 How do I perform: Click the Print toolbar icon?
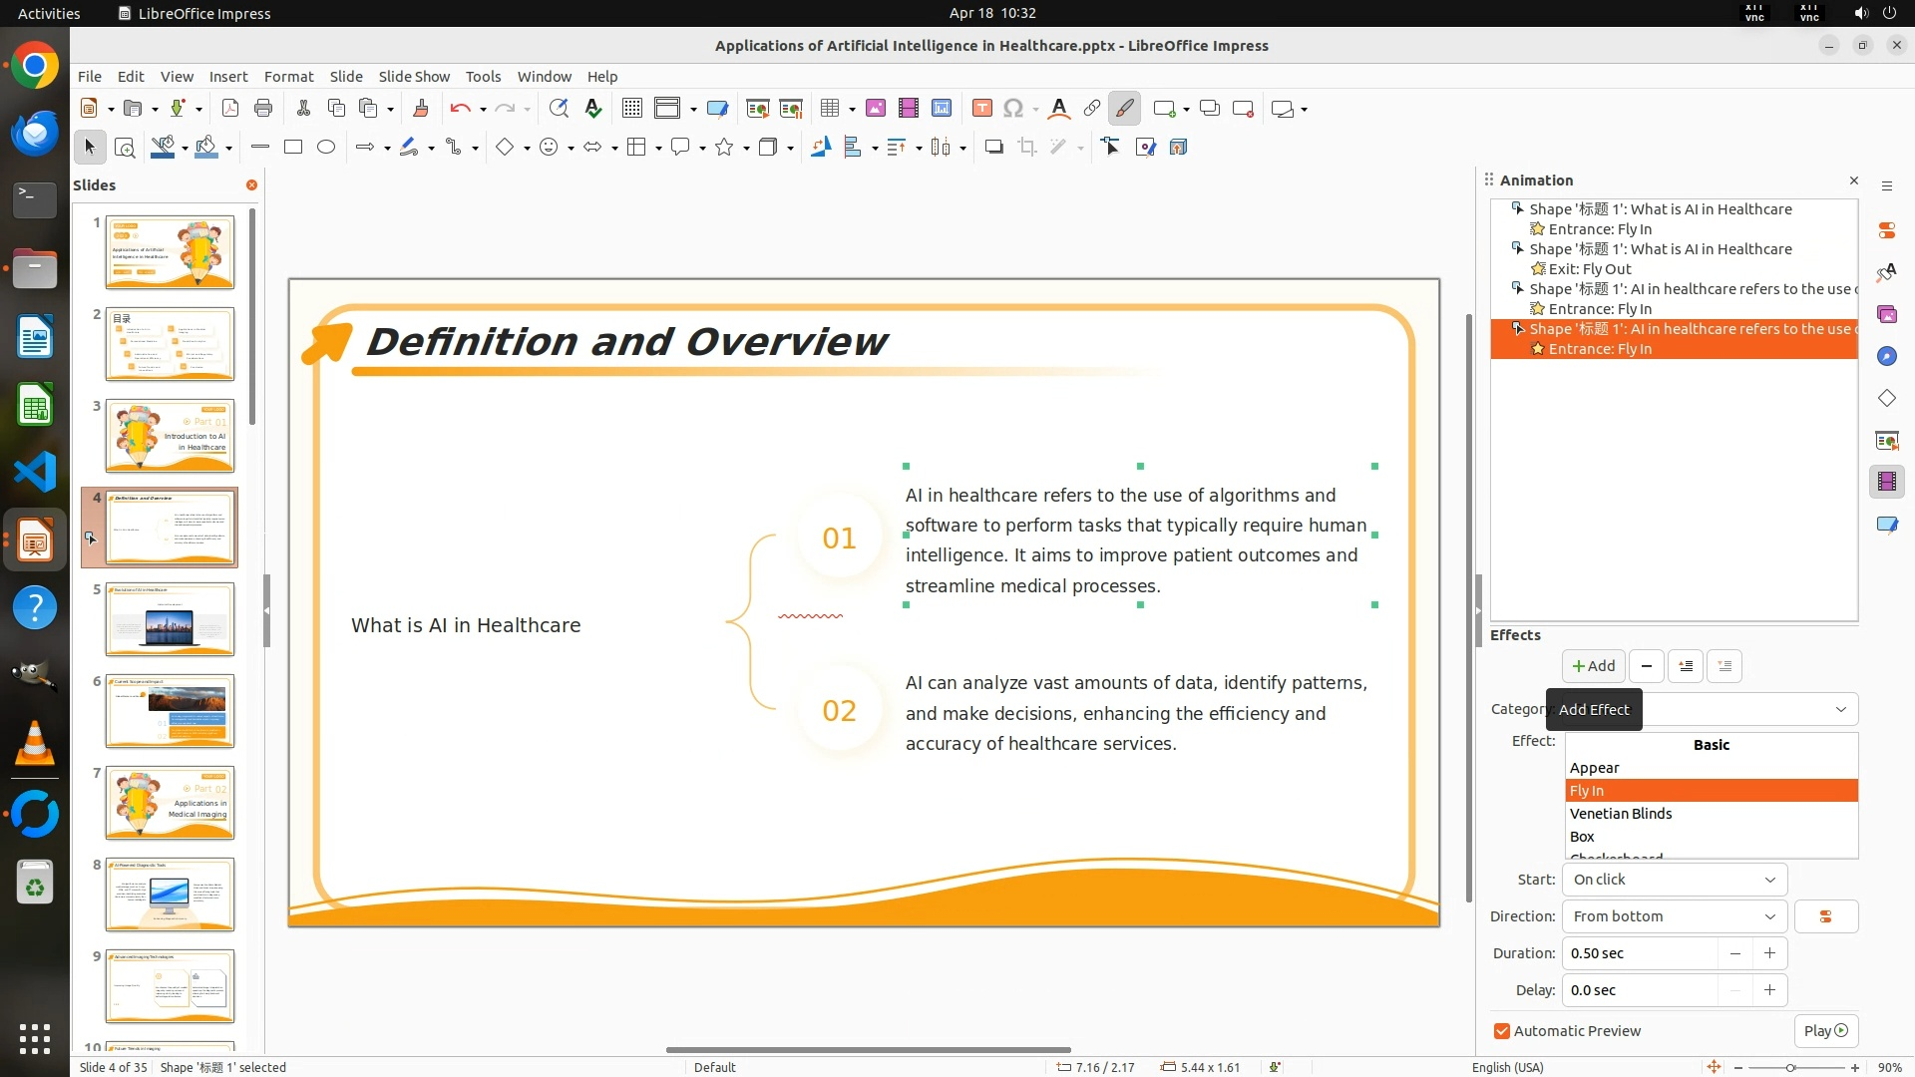tap(263, 109)
